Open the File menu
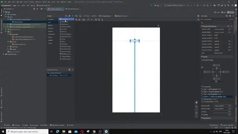Viewport: 238px width, 134px height. (5, 2)
